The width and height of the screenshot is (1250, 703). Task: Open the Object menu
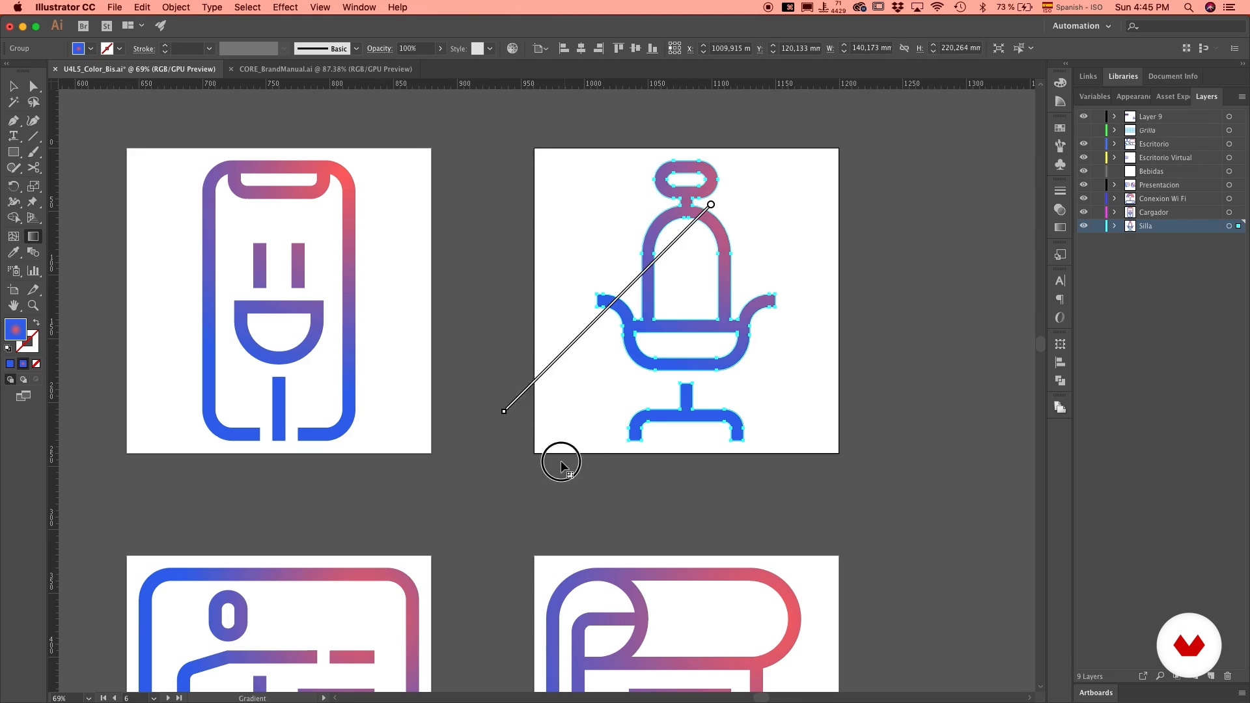[176, 7]
